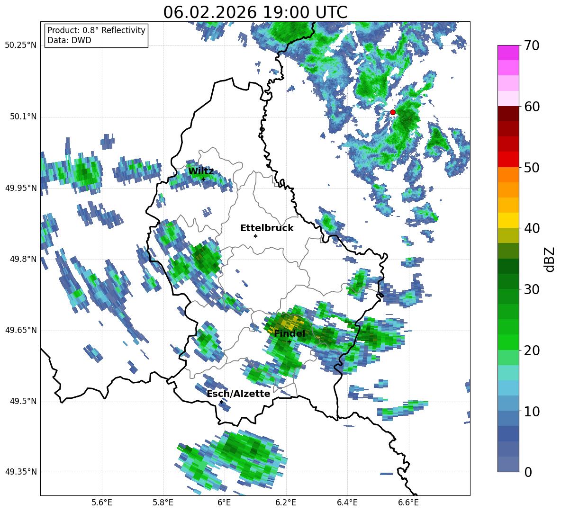Click the "Data: DWD" label
Viewport: 561px width, 512px height.
pos(69,40)
